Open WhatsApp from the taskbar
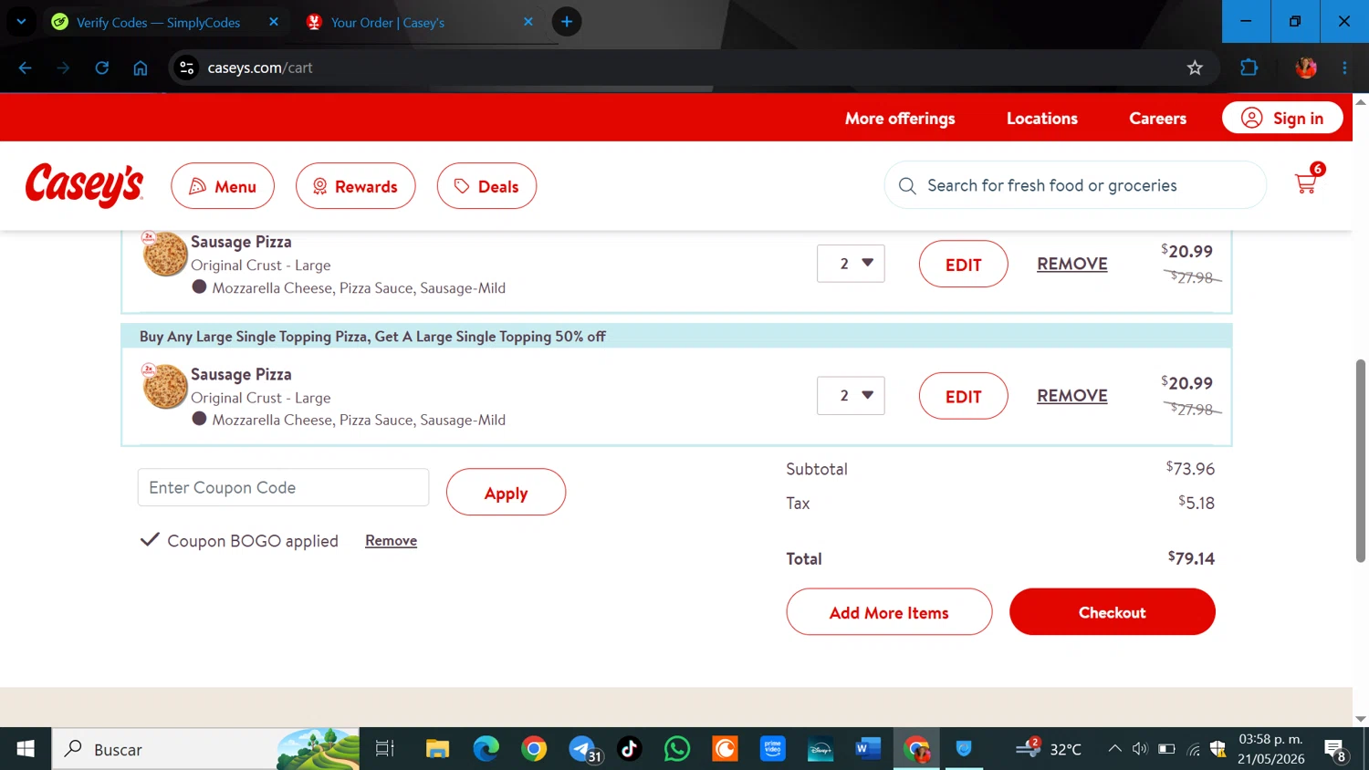Screen dimensions: 1369x770 [677, 749]
